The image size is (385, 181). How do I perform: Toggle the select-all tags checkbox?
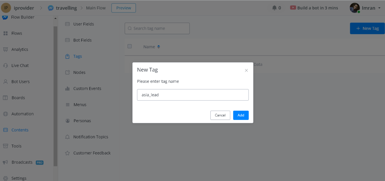[x=130, y=46]
